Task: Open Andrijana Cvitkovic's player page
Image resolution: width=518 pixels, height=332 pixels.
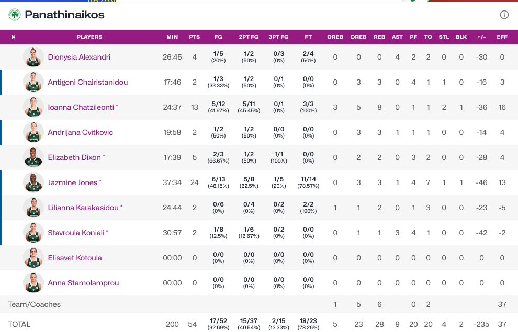Action: [81, 132]
